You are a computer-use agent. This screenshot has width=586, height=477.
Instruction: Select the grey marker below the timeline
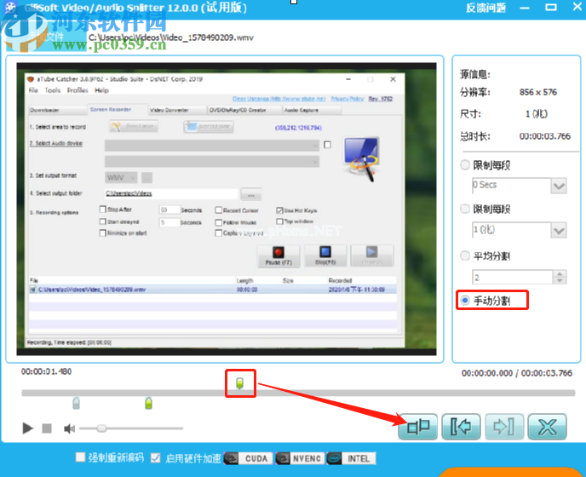(x=77, y=403)
